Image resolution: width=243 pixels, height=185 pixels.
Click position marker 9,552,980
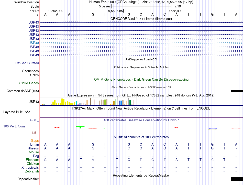click(56, 11)
